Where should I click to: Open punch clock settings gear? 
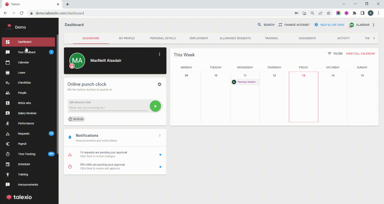tap(159, 84)
